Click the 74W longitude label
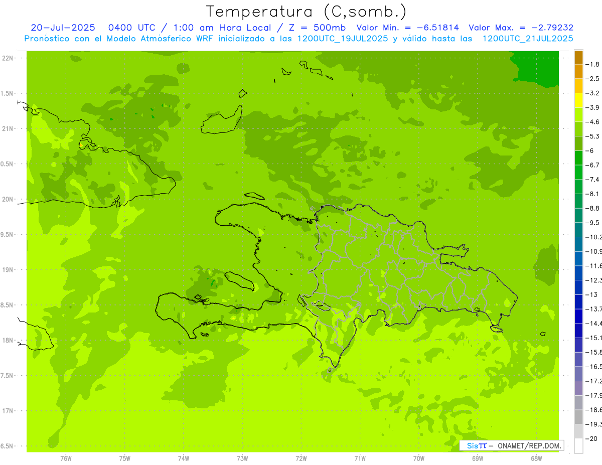The height and width of the screenshot is (465, 602). coord(184,458)
